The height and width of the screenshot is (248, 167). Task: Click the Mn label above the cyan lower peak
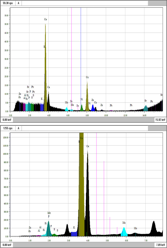click(x=124, y=223)
